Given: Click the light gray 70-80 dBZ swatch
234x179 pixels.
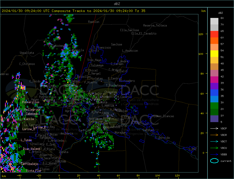Looking at the screenshot, I should coord(214,21).
